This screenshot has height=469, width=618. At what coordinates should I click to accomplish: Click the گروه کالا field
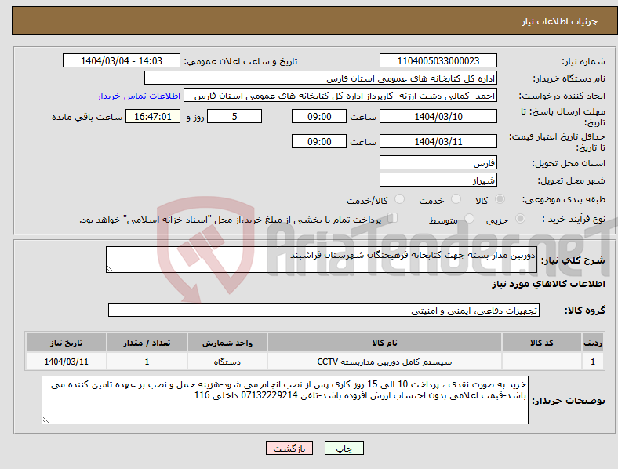pos(324,310)
